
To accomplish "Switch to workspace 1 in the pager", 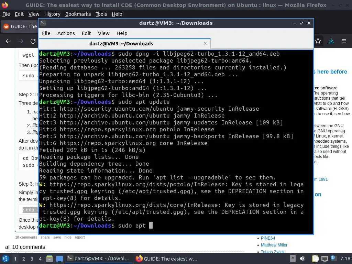I will pyautogui.click(x=15, y=258).
